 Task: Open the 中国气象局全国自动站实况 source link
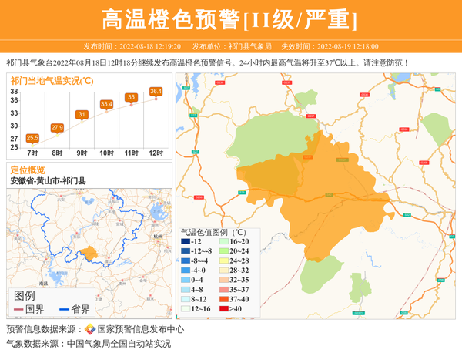119,344
